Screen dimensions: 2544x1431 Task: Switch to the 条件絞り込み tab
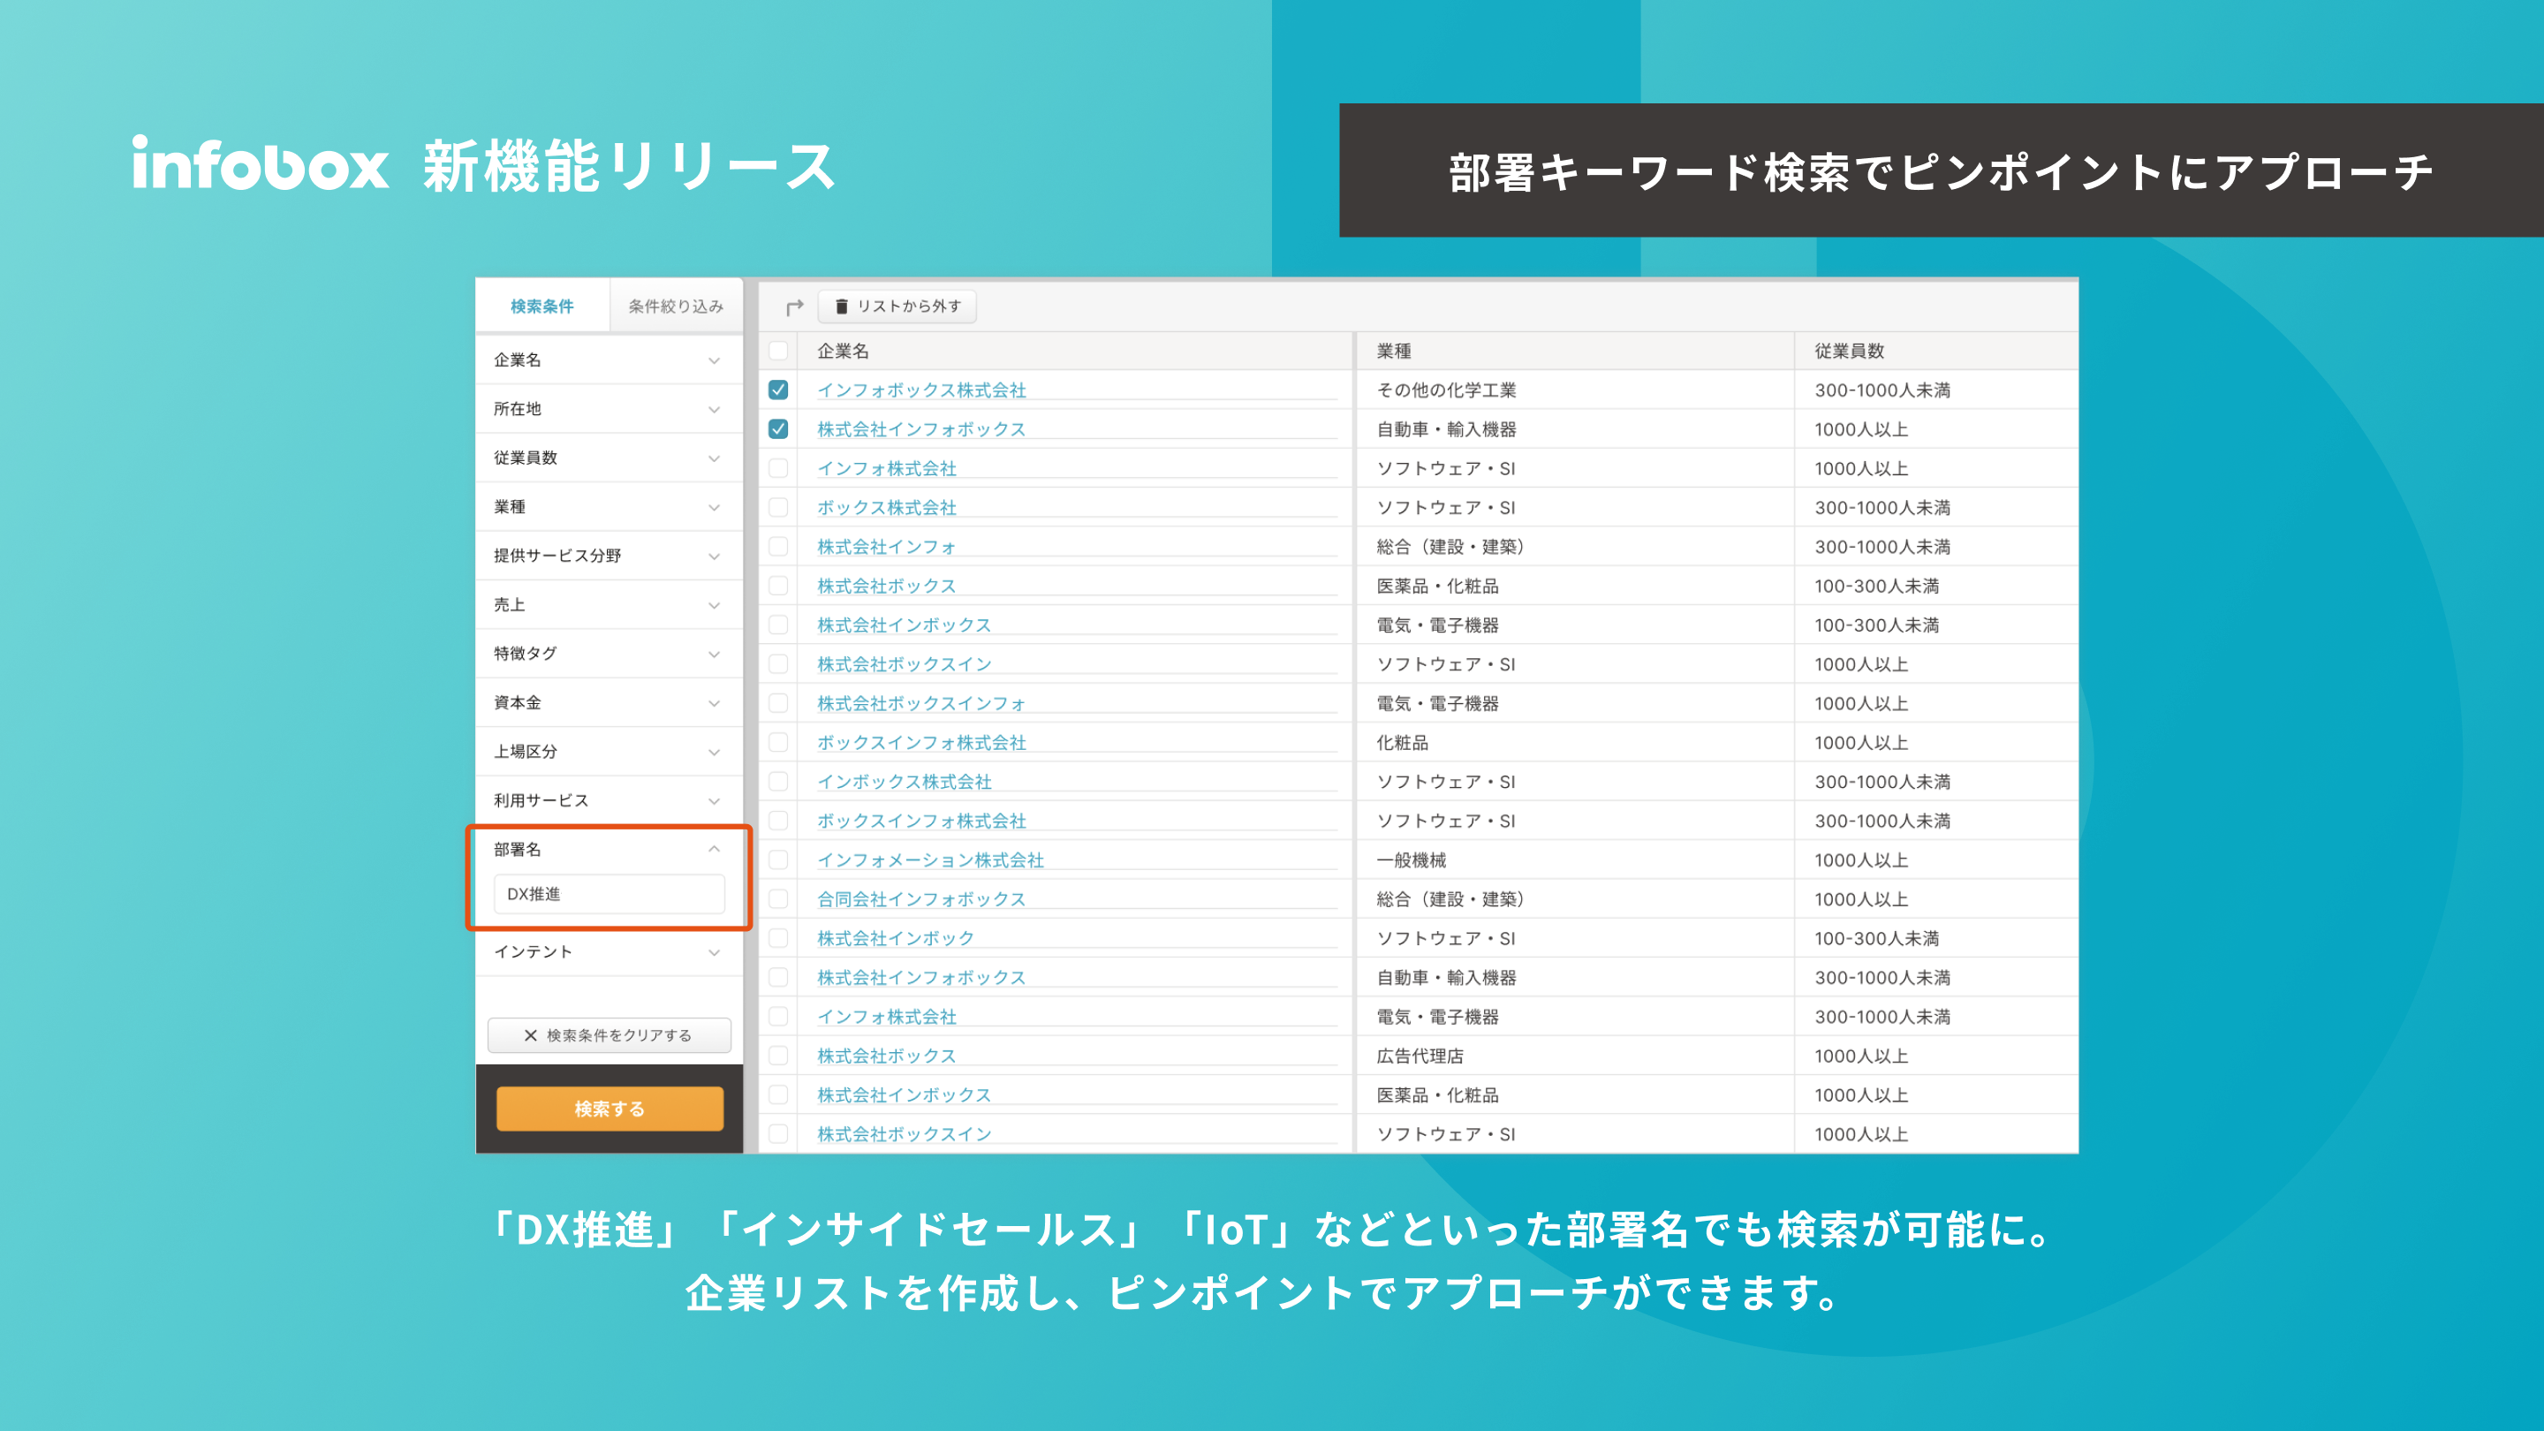pyautogui.click(x=676, y=307)
